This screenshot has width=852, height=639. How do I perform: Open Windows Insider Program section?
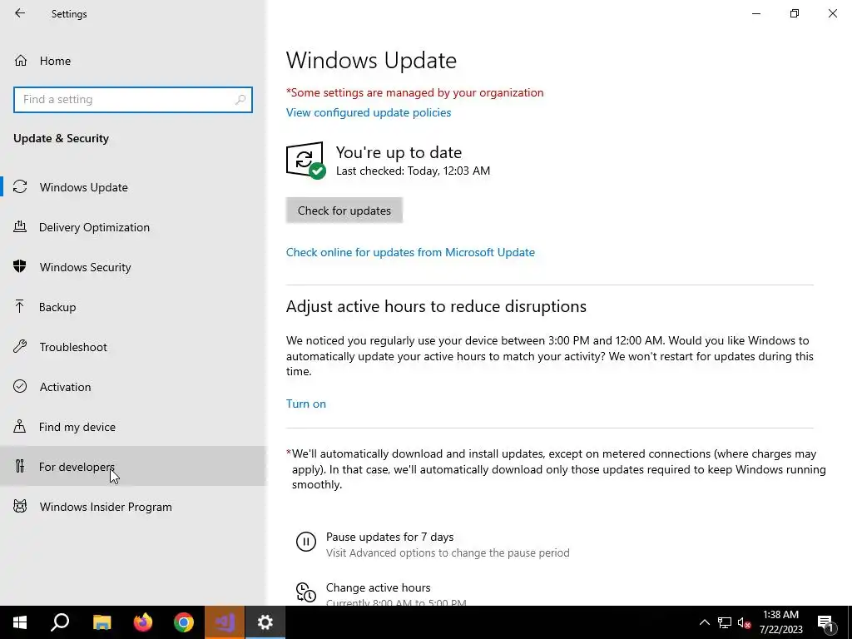133,507
